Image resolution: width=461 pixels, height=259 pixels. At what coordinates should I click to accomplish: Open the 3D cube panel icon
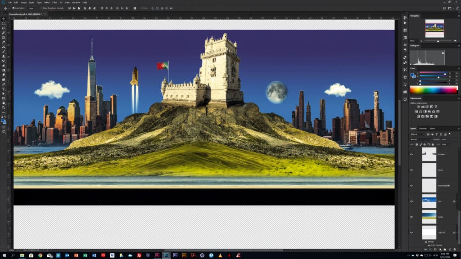click(x=405, y=77)
